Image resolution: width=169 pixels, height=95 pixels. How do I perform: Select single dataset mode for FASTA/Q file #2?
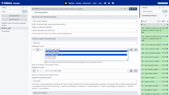coord(34,71)
